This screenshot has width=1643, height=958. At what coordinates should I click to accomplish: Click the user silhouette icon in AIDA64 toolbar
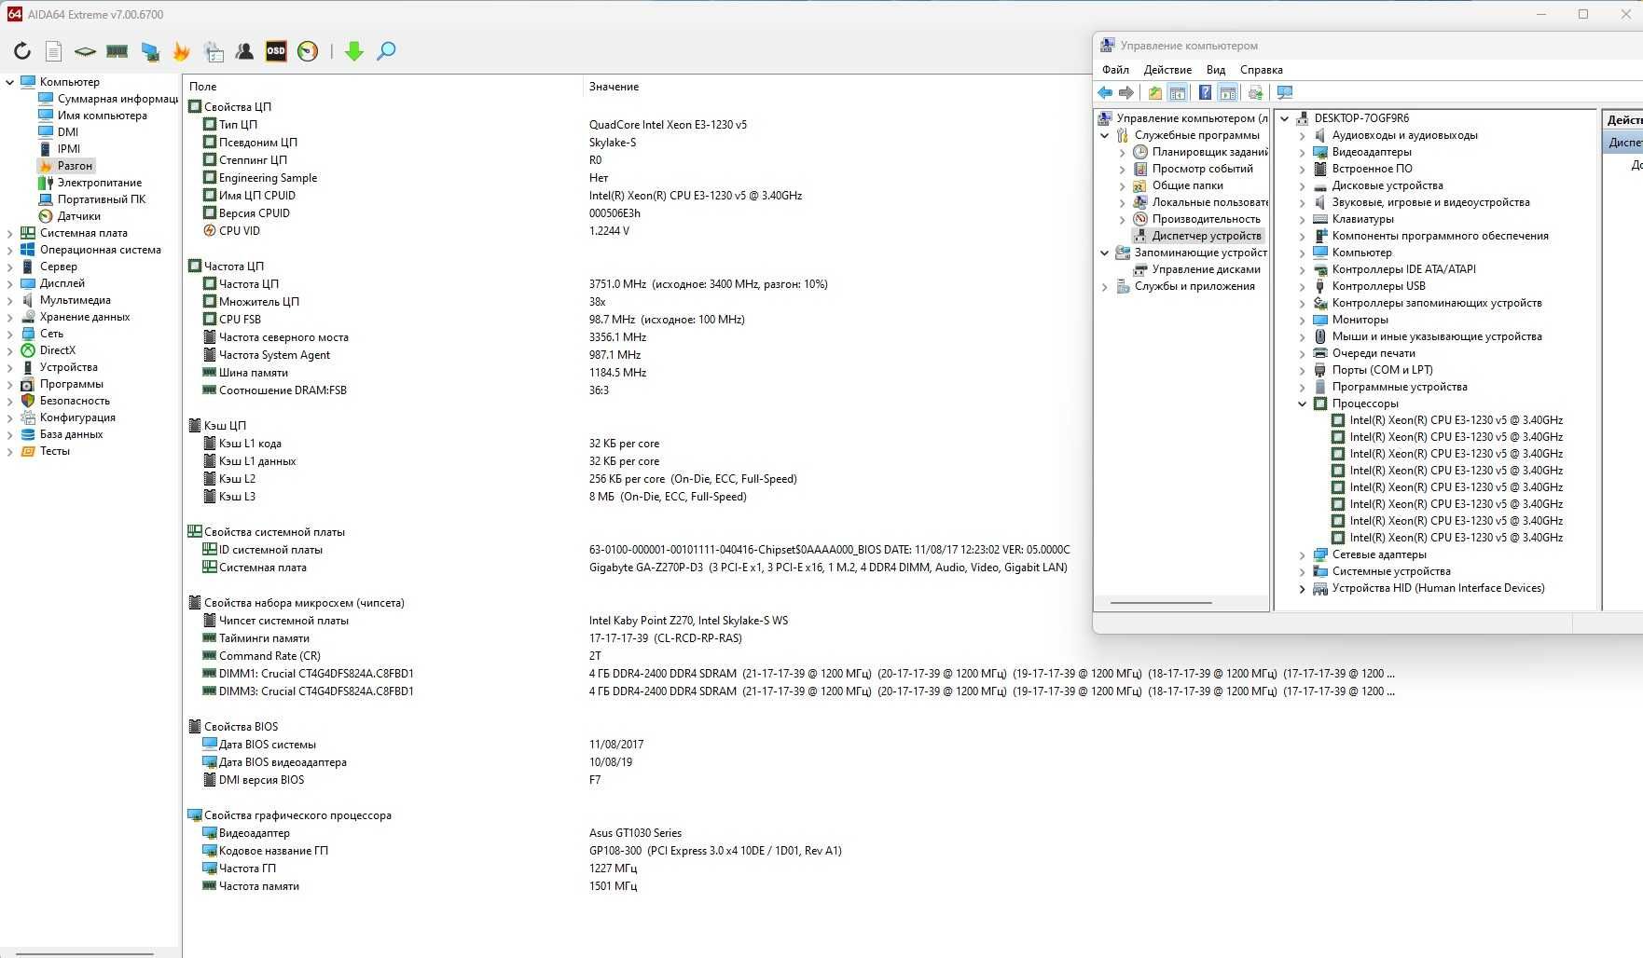[244, 51]
